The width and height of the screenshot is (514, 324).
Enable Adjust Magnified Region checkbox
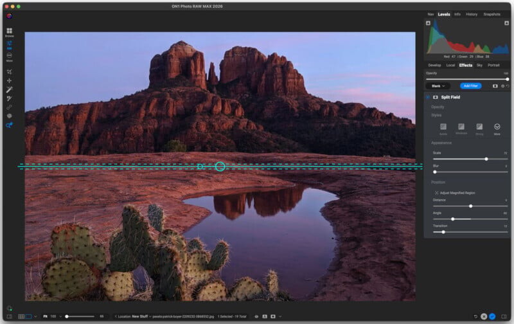pyautogui.click(x=436, y=192)
